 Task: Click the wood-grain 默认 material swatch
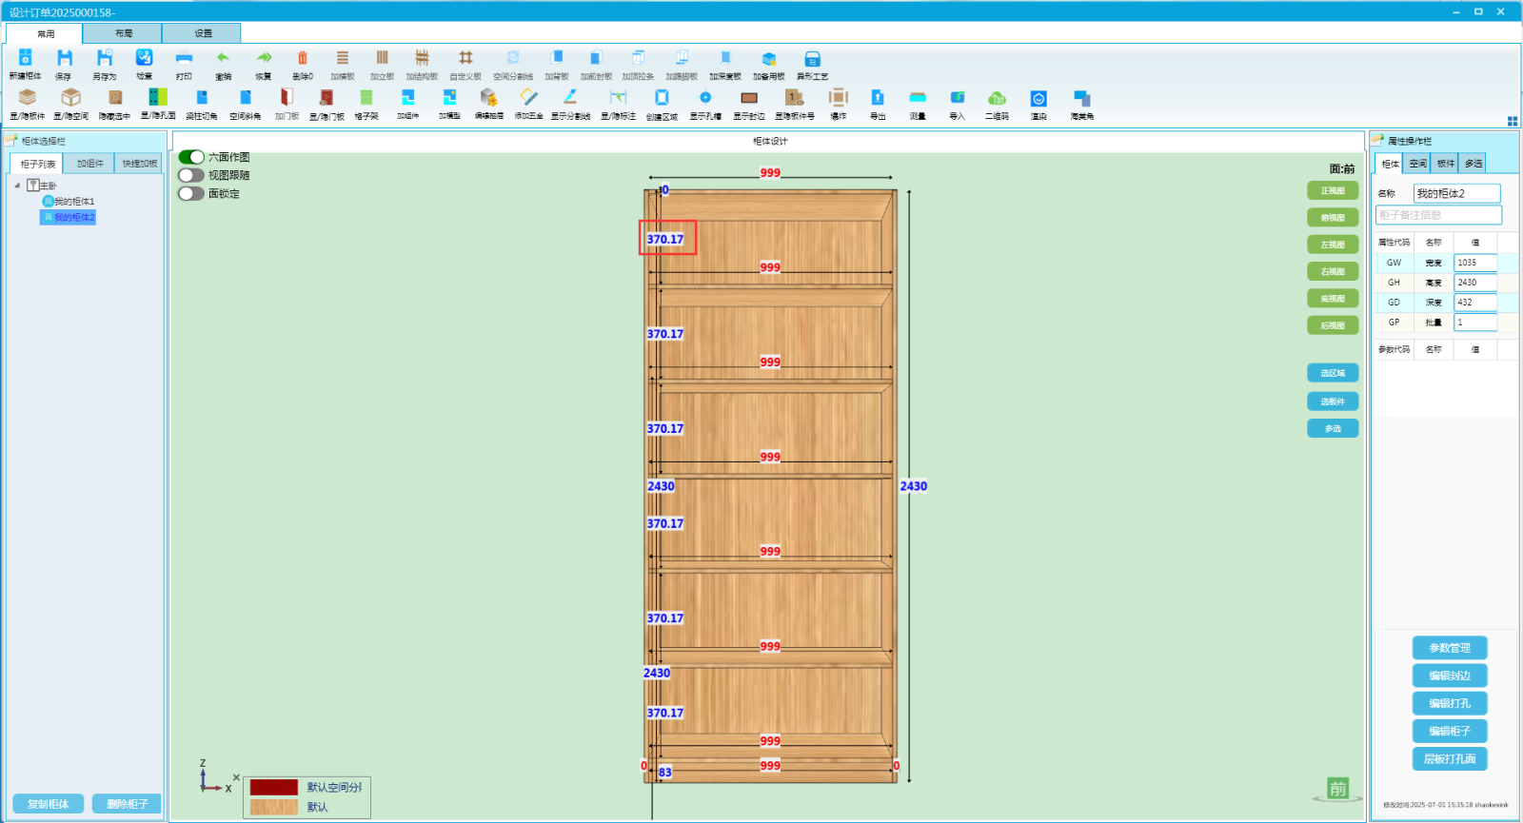coord(274,807)
